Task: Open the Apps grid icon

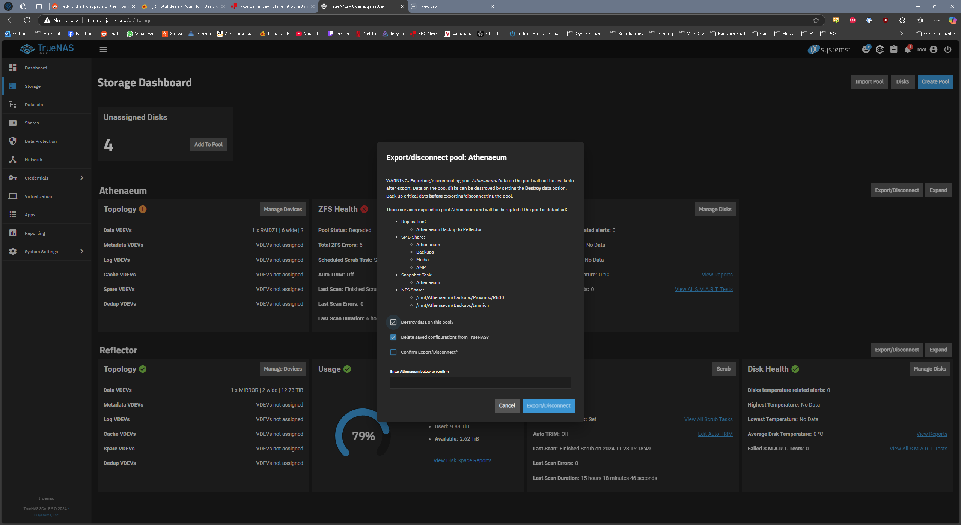Action: click(13, 214)
